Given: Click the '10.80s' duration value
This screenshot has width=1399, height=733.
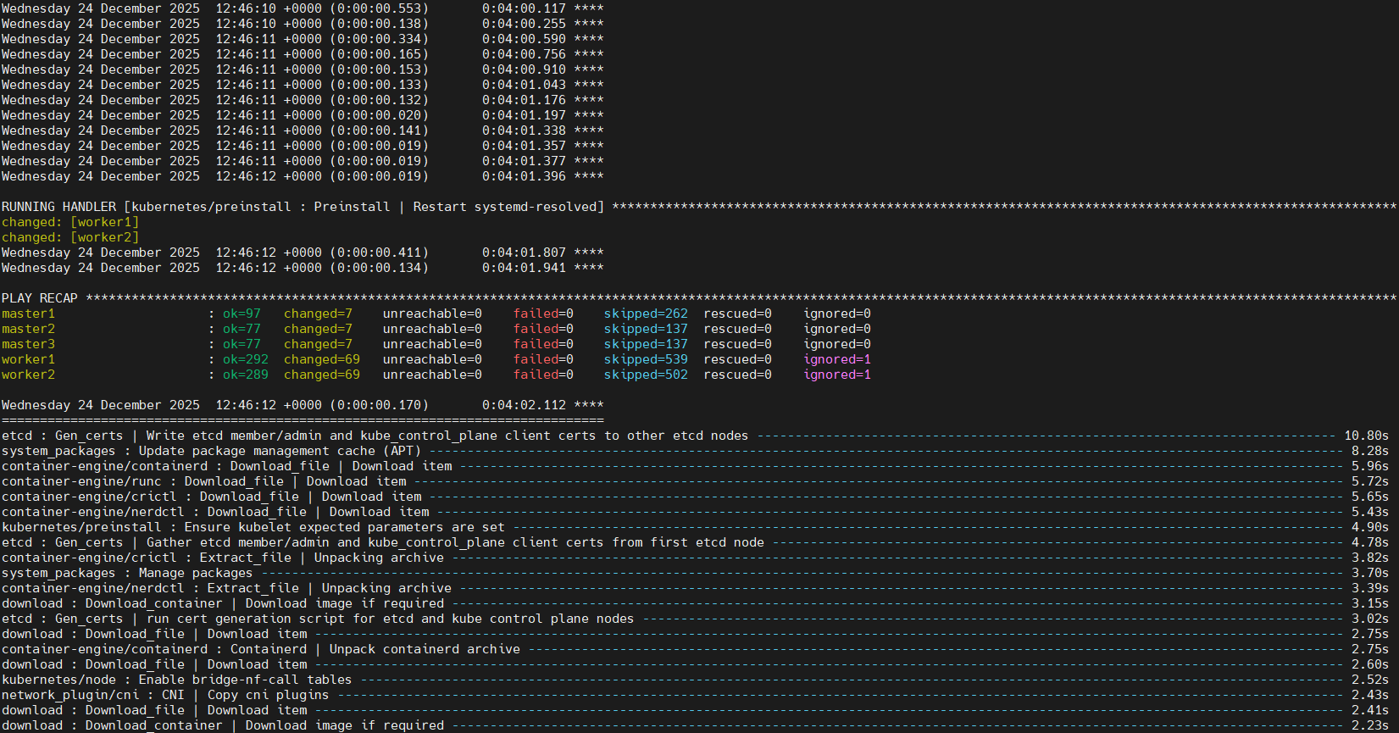Looking at the screenshot, I should (1367, 436).
